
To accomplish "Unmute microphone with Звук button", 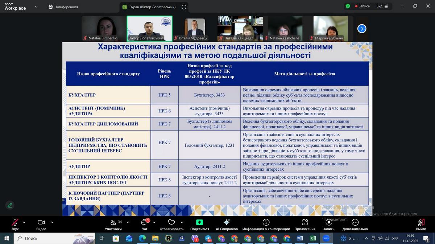I will click(15, 224).
